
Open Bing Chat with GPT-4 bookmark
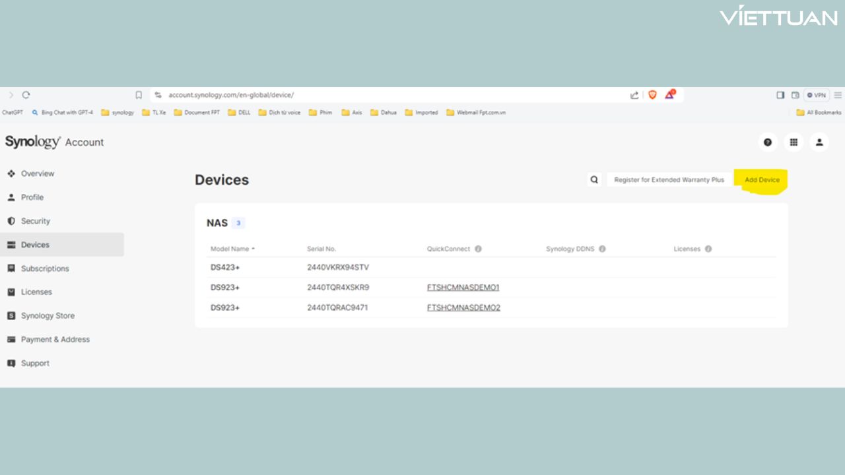pos(63,113)
